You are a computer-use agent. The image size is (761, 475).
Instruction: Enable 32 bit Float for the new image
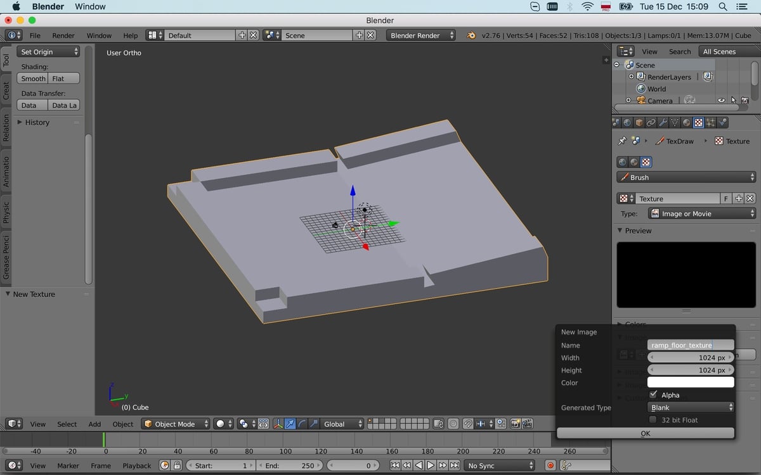coord(654,419)
